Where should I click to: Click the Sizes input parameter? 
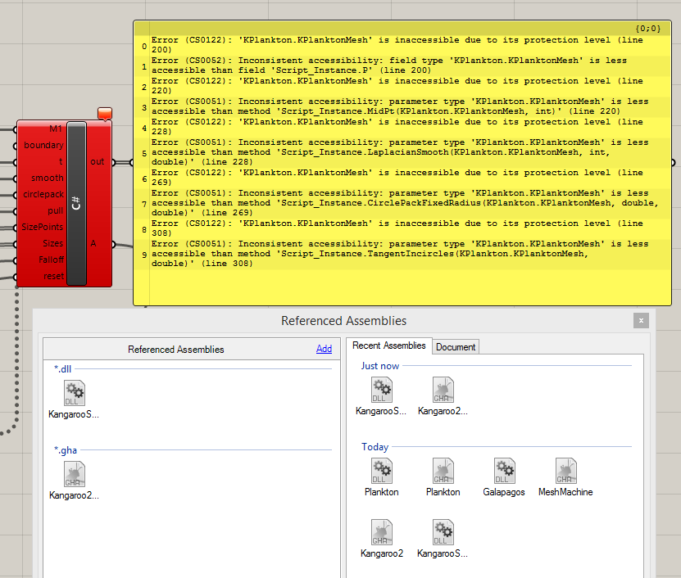pyautogui.click(x=53, y=243)
